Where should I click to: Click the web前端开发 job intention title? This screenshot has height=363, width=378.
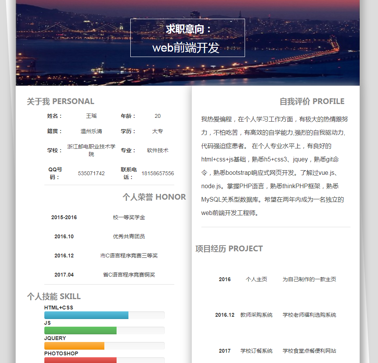[186, 48]
